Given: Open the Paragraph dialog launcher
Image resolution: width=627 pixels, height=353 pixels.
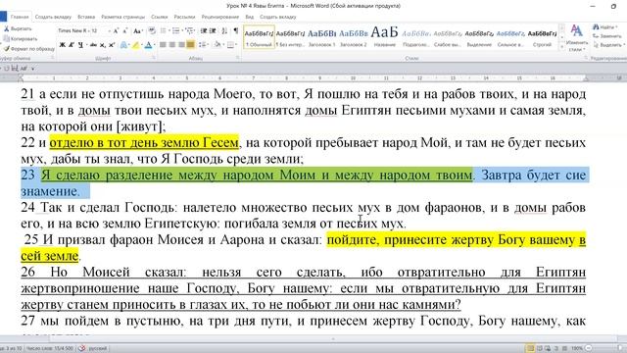Looking at the screenshot, I should pyautogui.click(x=237, y=57).
